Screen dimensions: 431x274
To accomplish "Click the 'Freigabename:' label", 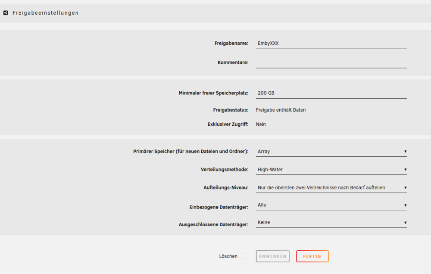I will [231, 44].
